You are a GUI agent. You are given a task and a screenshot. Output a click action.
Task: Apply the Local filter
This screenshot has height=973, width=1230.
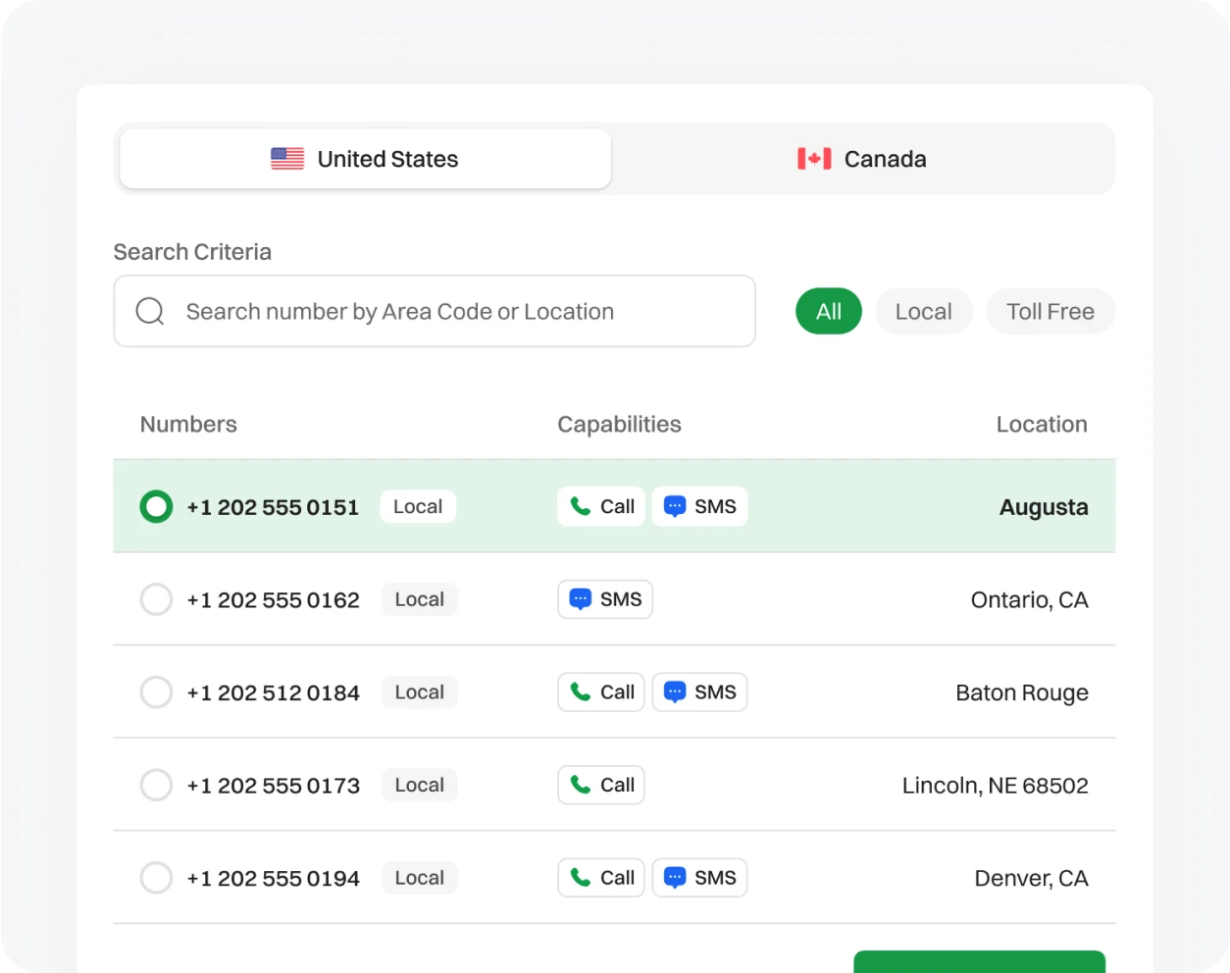[923, 311]
